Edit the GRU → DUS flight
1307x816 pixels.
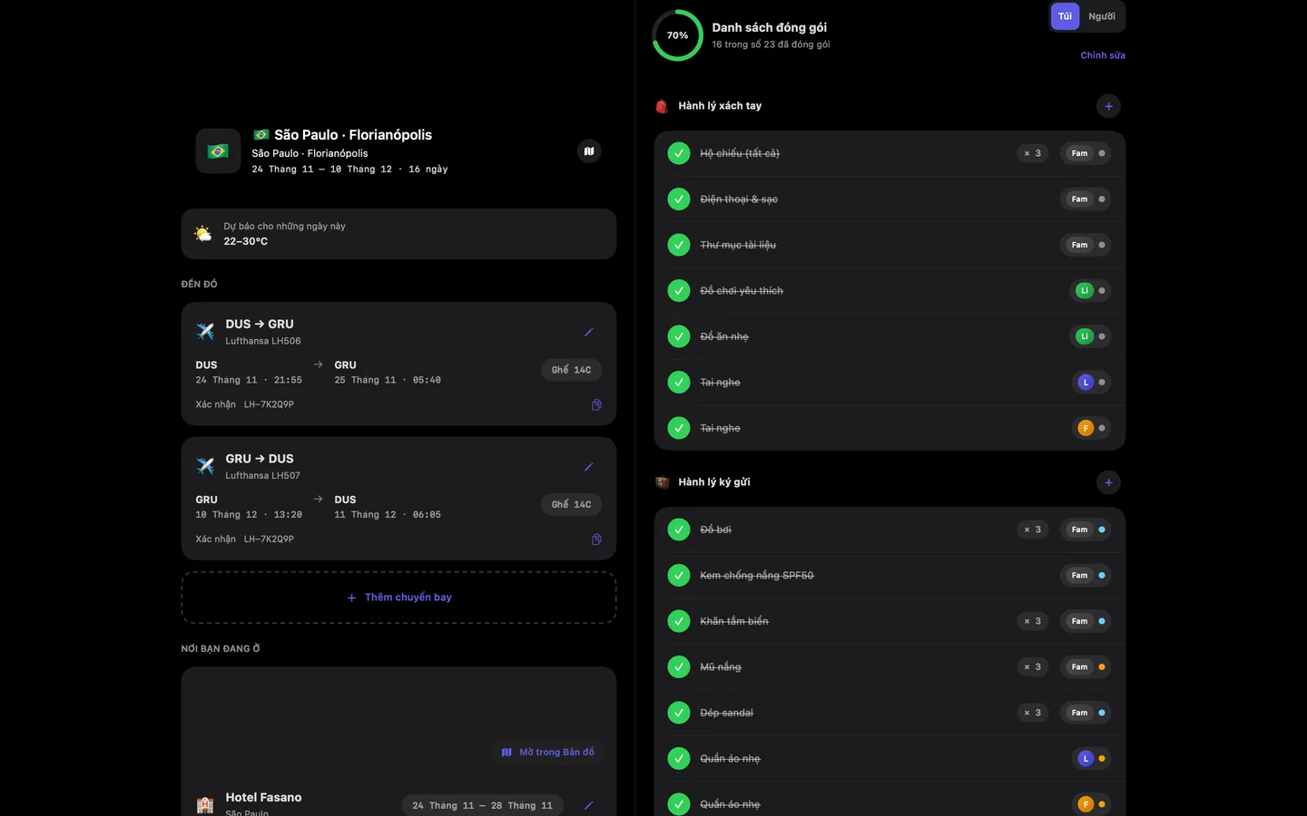(588, 467)
